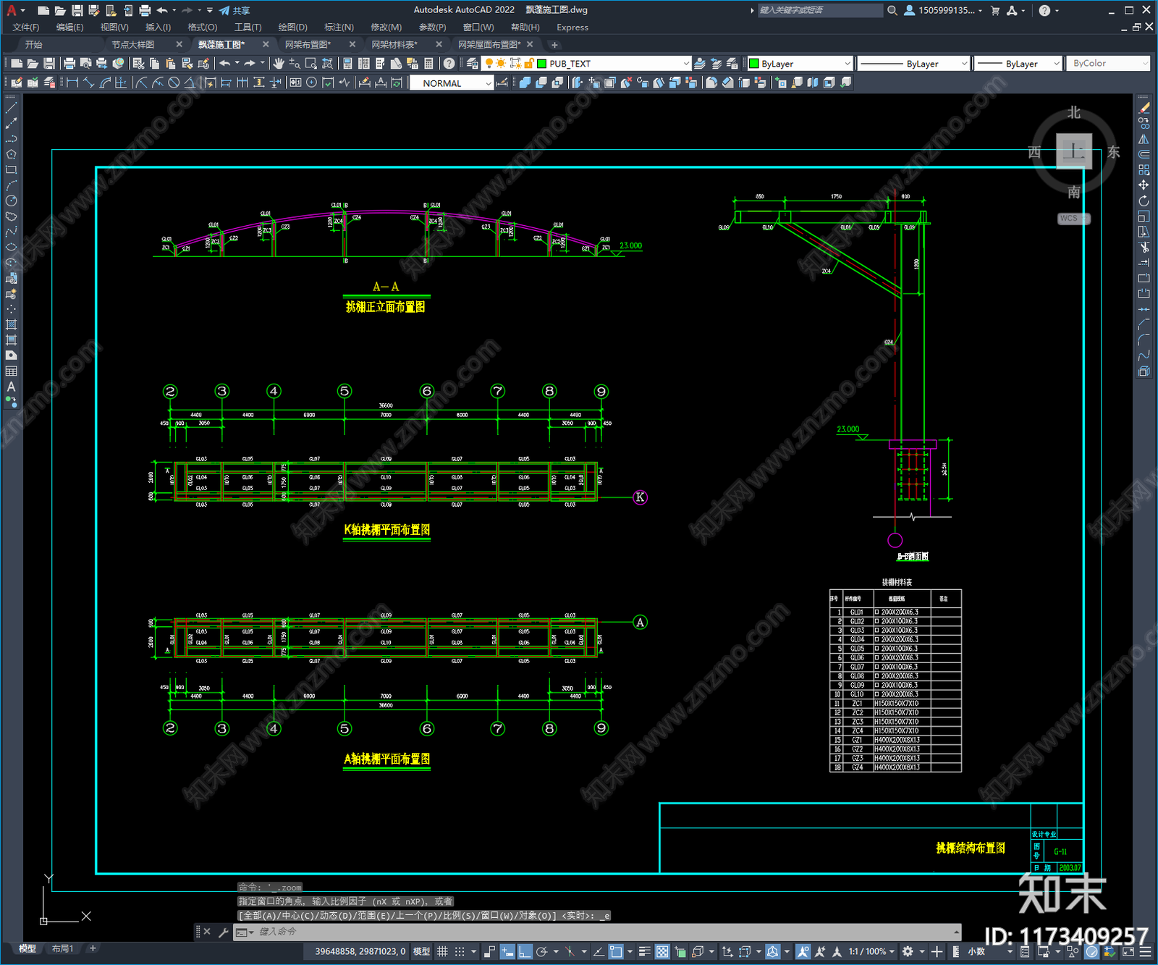Toggle transparency display in status bar
The image size is (1158, 965).
(662, 951)
